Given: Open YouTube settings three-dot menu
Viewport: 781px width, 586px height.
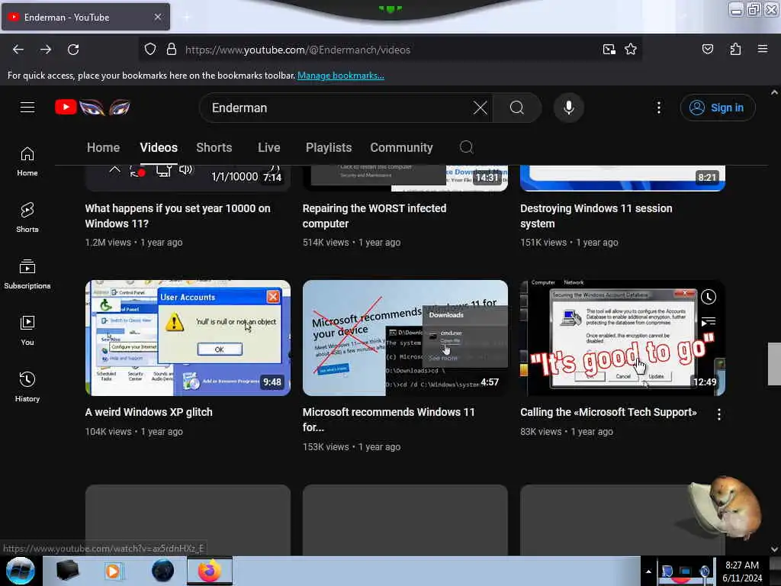Looking at the screenshot, I should click(658, 108).
